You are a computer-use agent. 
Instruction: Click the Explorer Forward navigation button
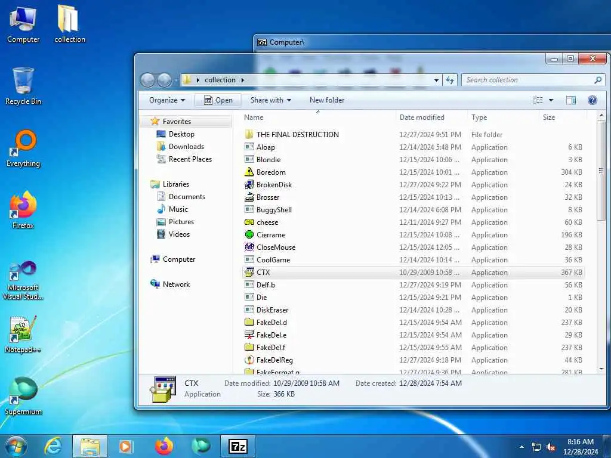(x=164, y=81)
